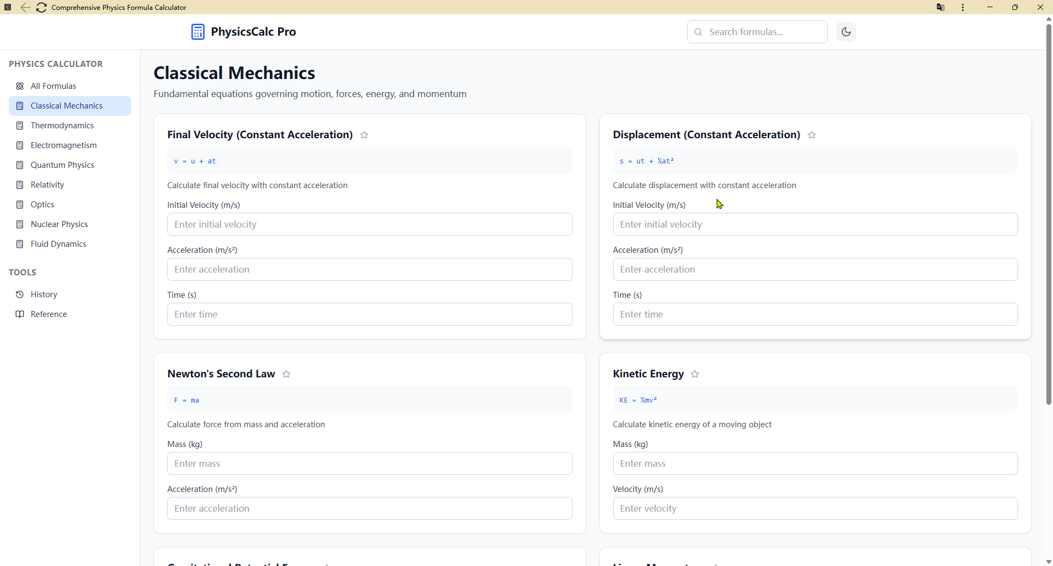The width and height of the screenshot is (1053, 566).
Task: Click scrollbar down arrow
Action: click(x=1049, y=562)
